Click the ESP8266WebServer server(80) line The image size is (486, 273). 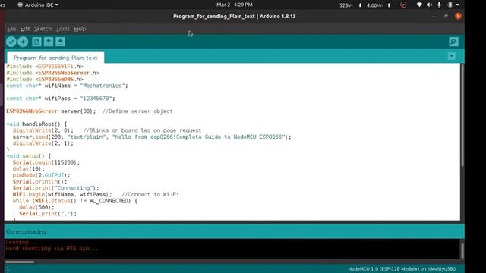pyautogui.click(x=90, y=111)
